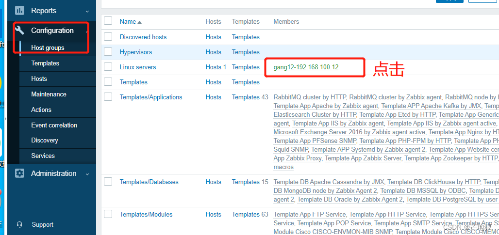Click Templates link in Hypervisors row

246,52
